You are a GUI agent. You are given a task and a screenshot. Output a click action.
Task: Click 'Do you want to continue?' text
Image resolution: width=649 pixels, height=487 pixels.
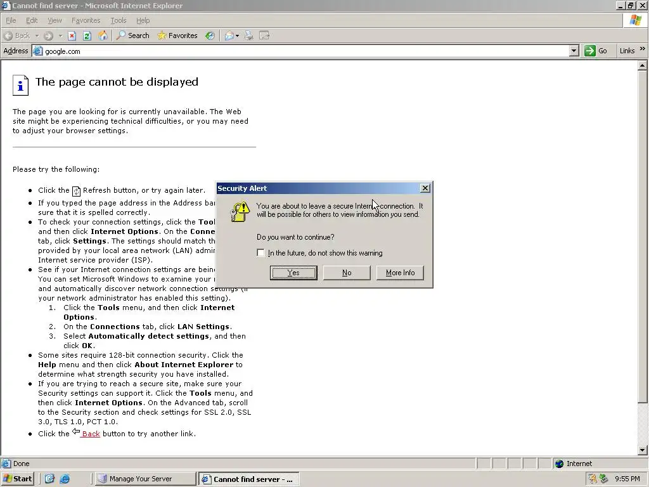click(x=295, y=237)
